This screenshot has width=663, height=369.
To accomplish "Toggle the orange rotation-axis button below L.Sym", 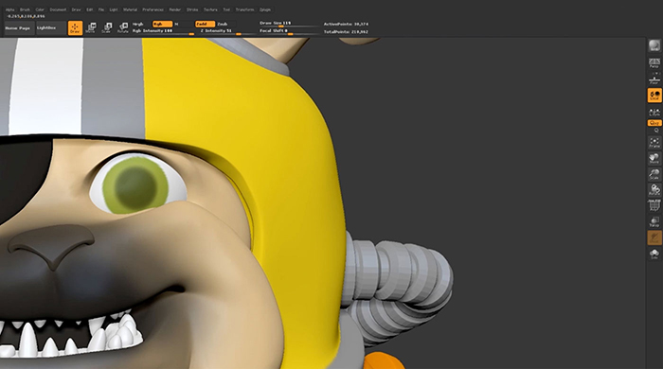I will [x=654, y=123].
